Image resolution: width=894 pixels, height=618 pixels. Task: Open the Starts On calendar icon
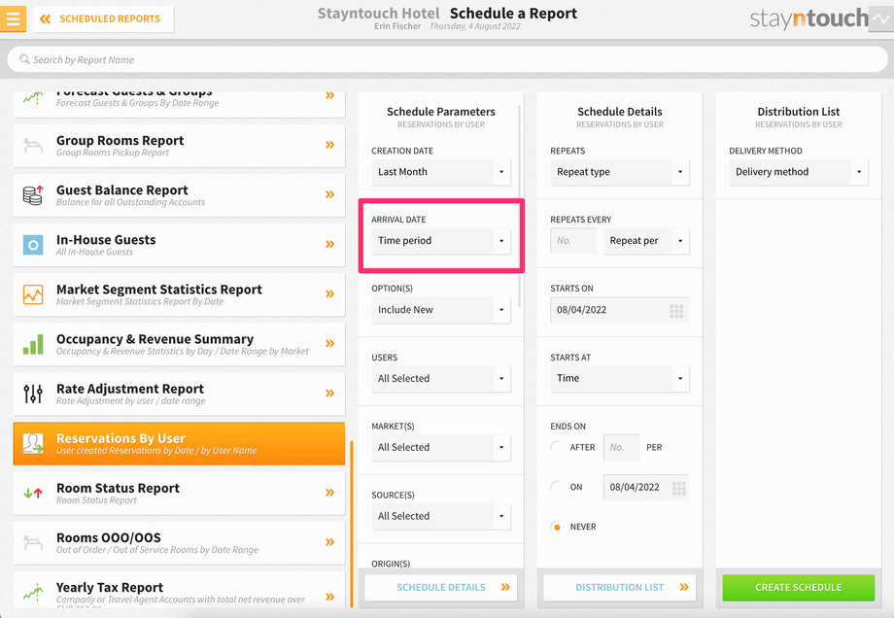tap(676, 311)
